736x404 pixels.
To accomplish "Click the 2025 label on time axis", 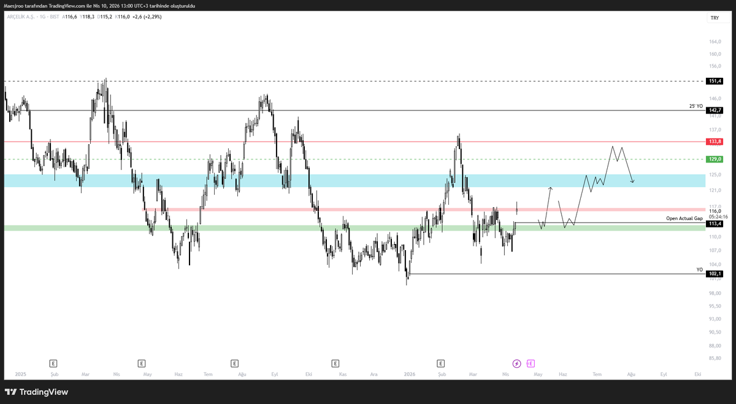I will pos(21,373).
